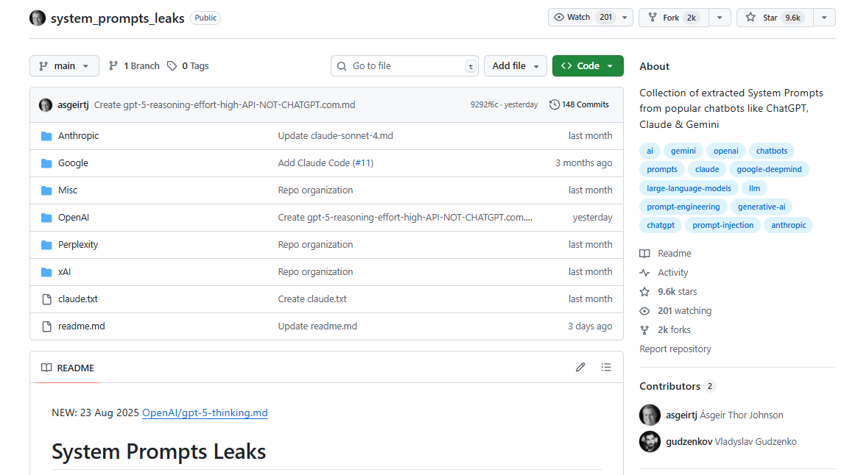Open the Watch notifications dropdown arrow
The image size is (844, 475).
[x=625, y=18]
